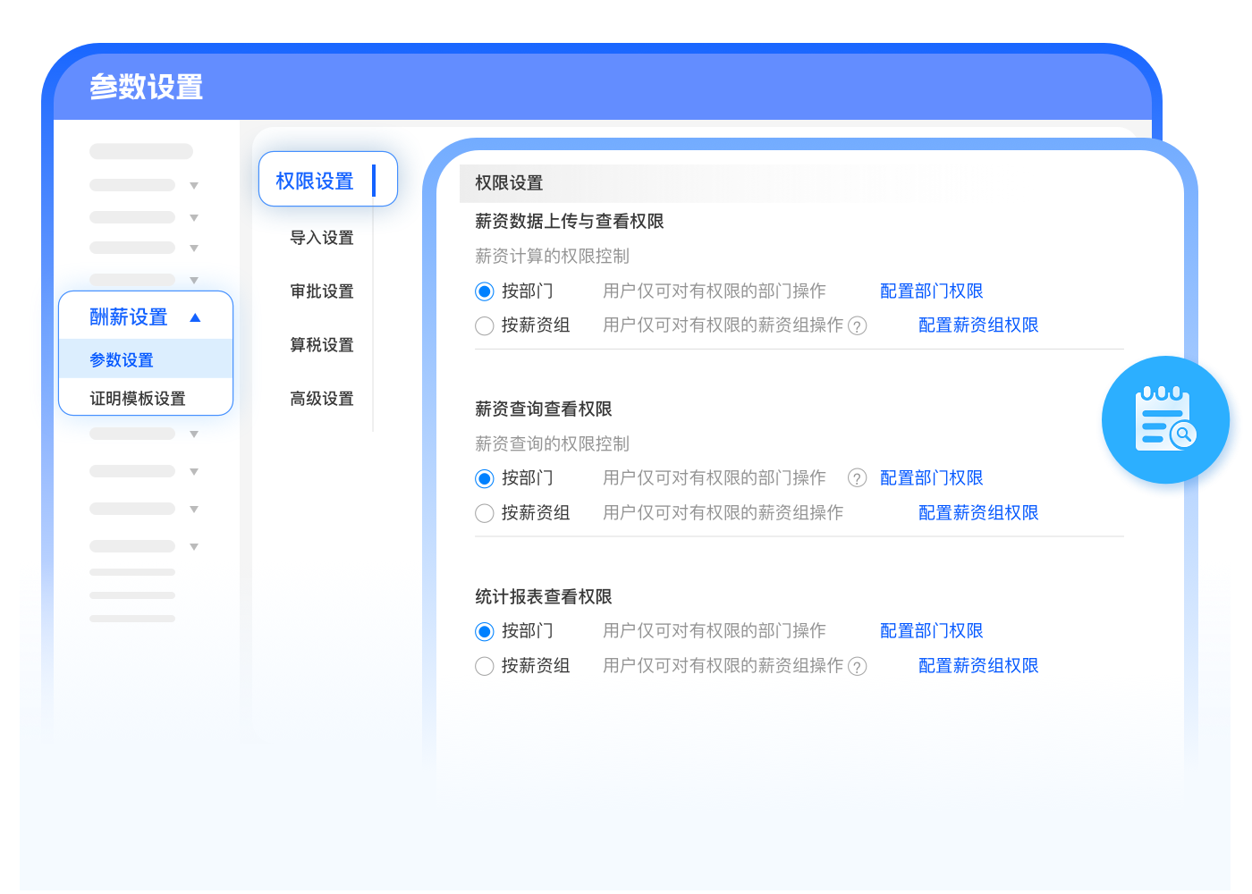
Task: Select 按薪资组 under statistics report permissions
Action: 485,667
